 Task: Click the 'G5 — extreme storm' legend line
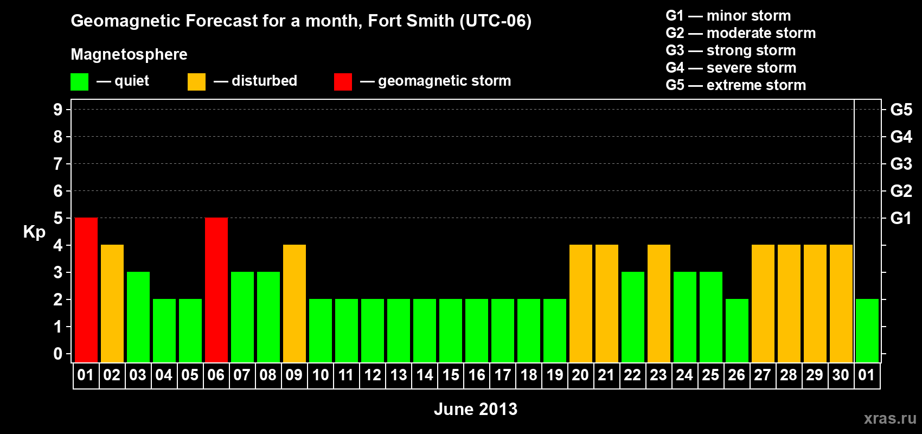click(736, 85)
